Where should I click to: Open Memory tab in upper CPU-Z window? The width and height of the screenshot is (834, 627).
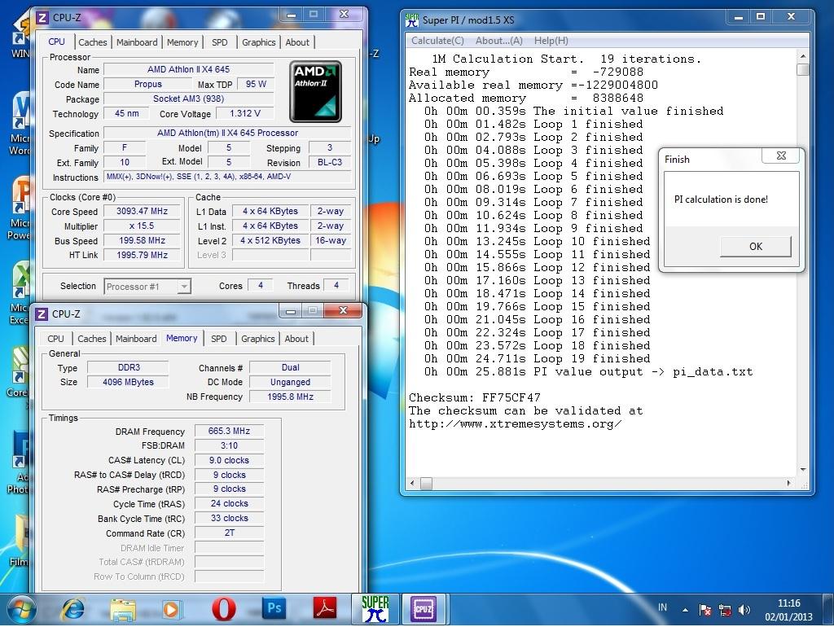(x=182, y=42)
